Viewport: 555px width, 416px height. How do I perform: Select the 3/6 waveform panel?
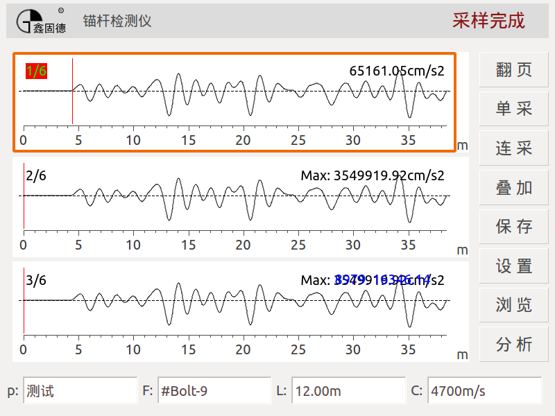pyautogui.click(x=241, y=311)
